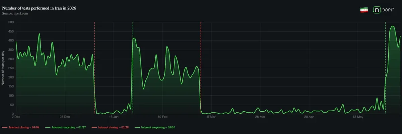Click the 18 Jan x-axis label
This screenshot has width=402, height=134.
pos(114,117)
